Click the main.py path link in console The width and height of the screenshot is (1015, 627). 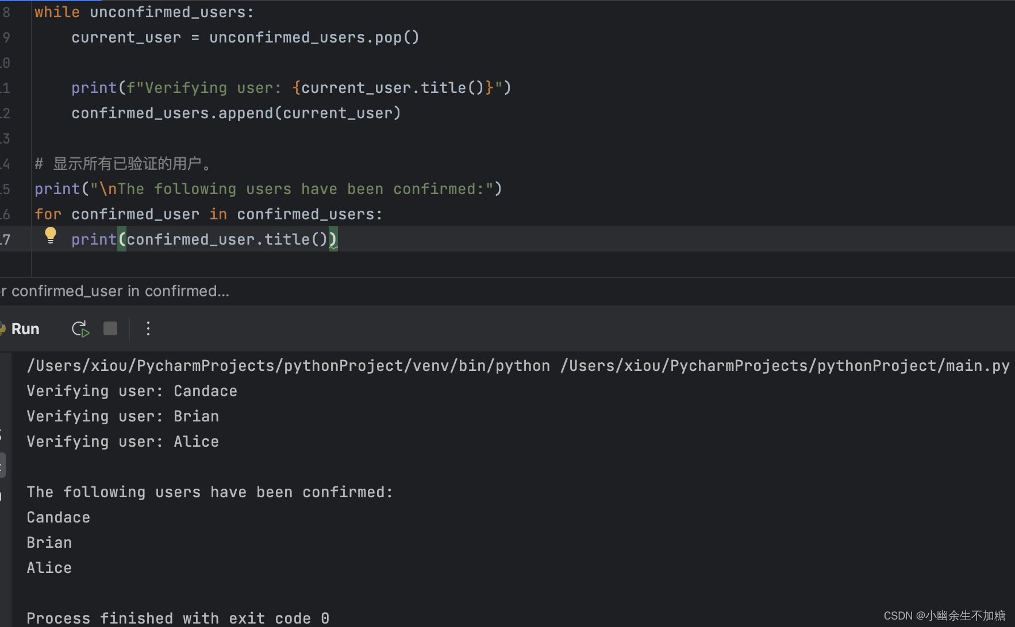click(785, 366)
